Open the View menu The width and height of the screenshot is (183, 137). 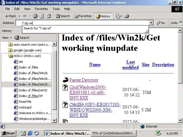[27, 9]
